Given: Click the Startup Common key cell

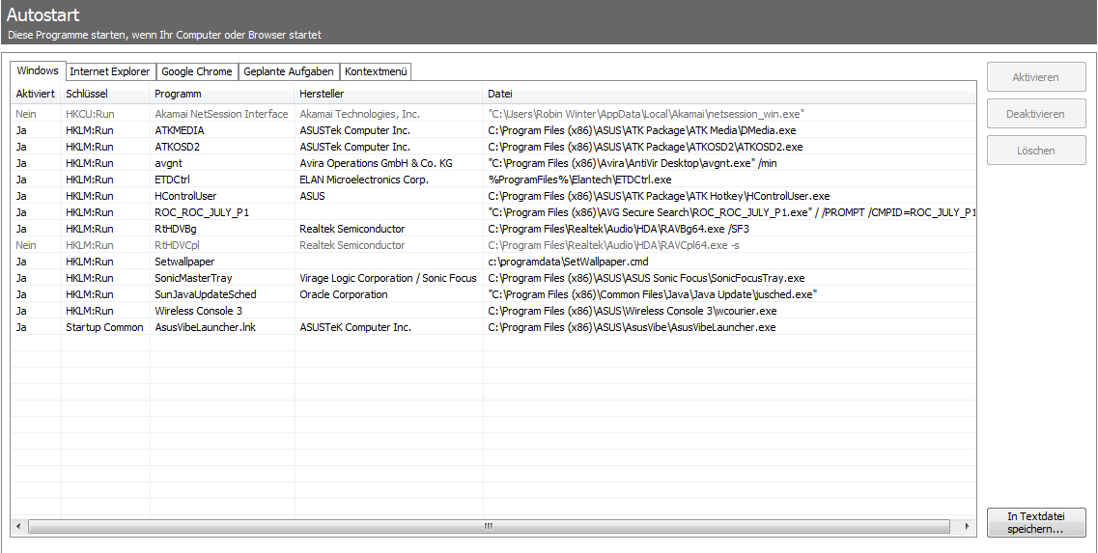Looking at the screenshot, I should pos(104,327).
